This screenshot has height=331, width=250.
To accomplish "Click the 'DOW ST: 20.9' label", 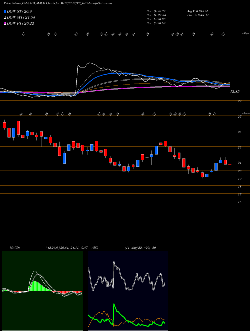I will [x=19, y=11].
